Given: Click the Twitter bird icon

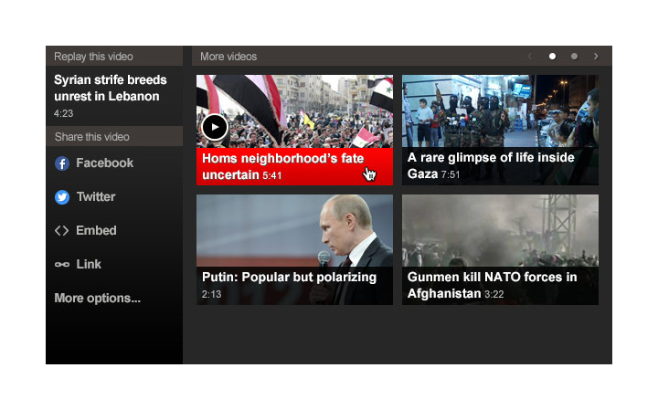Looking at the screenshot, I should 62,197.
